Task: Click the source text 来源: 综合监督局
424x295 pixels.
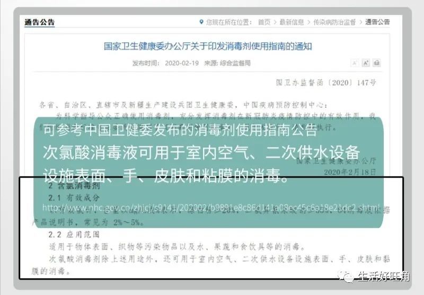Action: (x=227, y=63)
